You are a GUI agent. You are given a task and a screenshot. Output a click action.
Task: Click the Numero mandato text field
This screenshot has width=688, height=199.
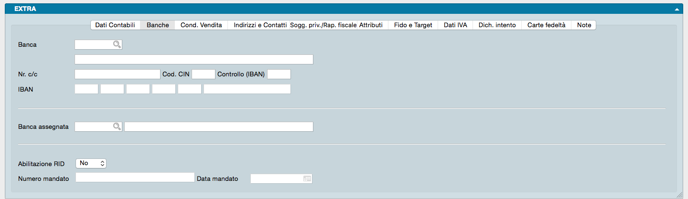tap(135, 178)
